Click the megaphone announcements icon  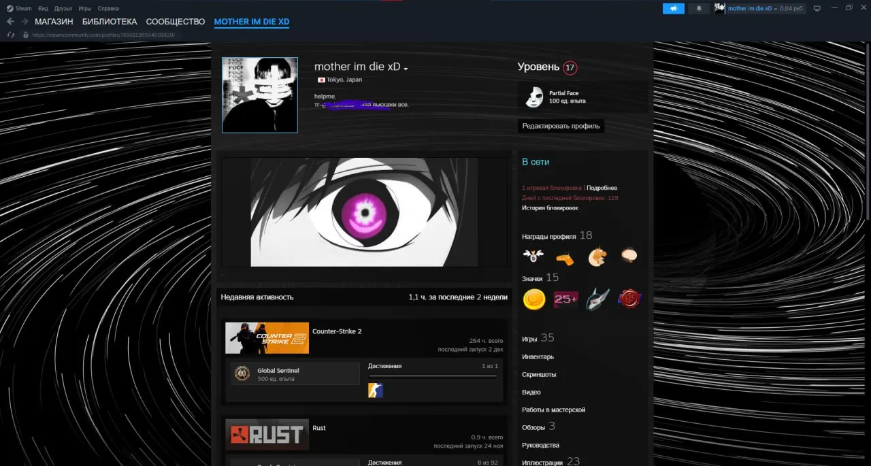(673, 8)
